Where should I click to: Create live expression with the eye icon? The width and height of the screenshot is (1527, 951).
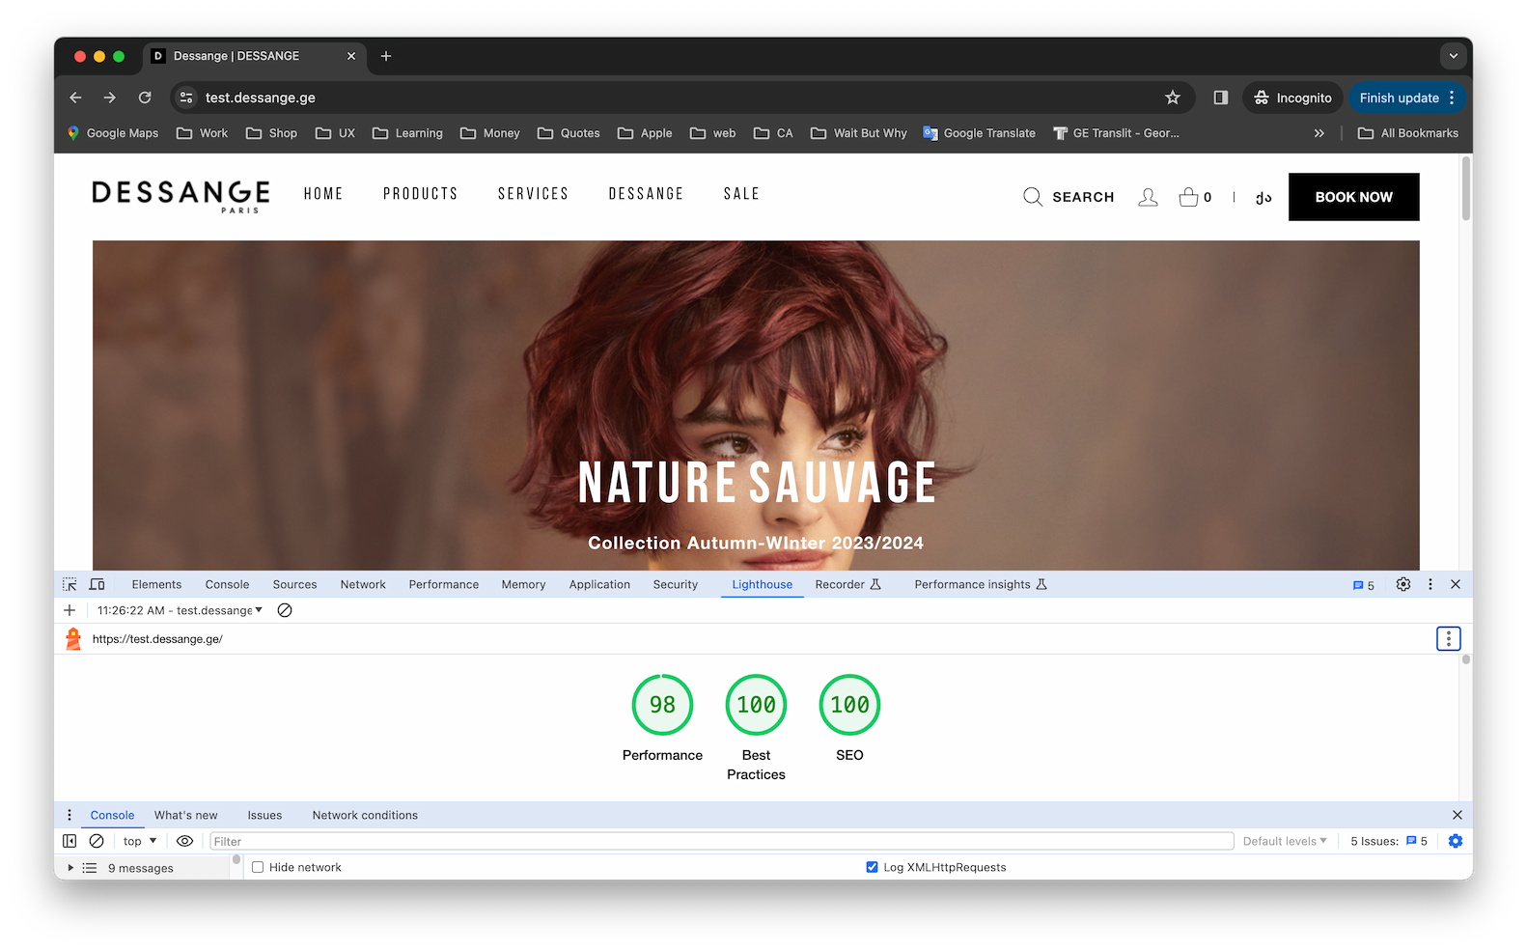185,841
